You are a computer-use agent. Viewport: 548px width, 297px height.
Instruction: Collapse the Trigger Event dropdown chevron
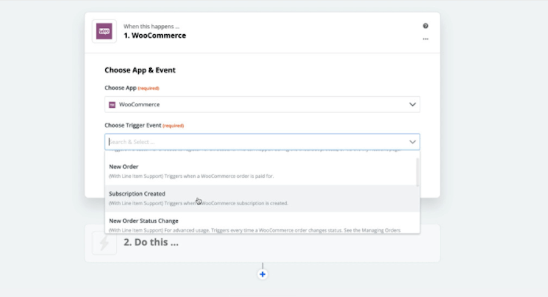(412, 142)
